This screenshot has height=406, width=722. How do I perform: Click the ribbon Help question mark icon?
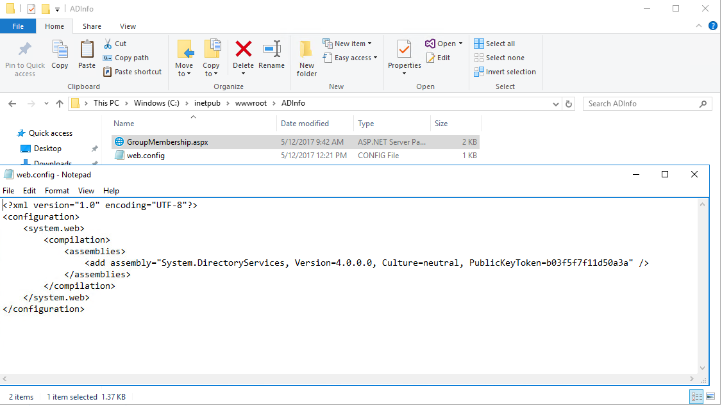[712, 26]
